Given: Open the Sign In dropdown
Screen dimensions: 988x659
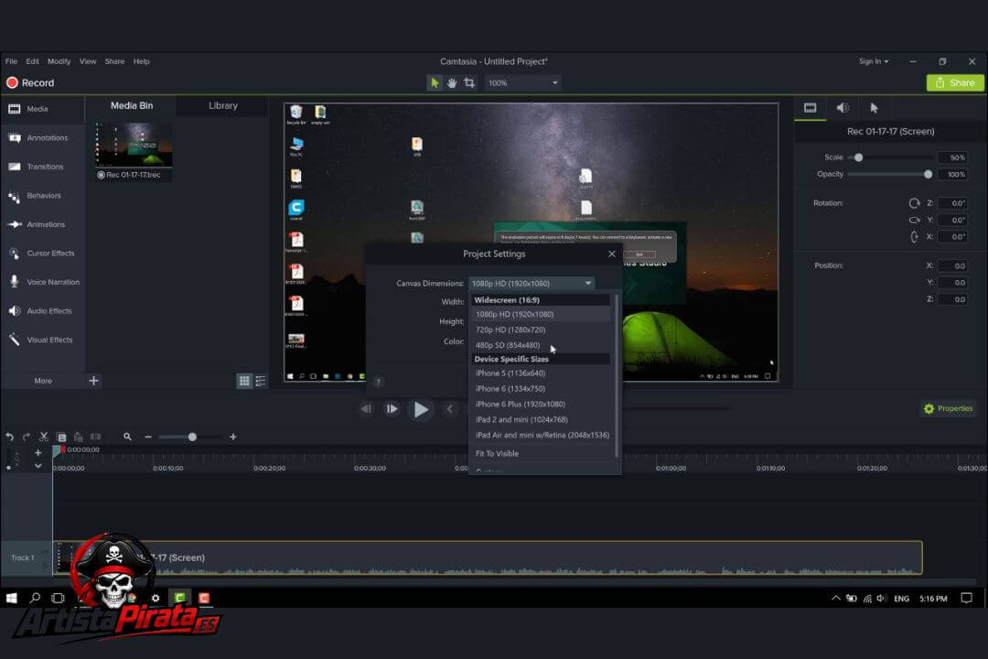Looking at the screenshot, I should tap(874, 61).
